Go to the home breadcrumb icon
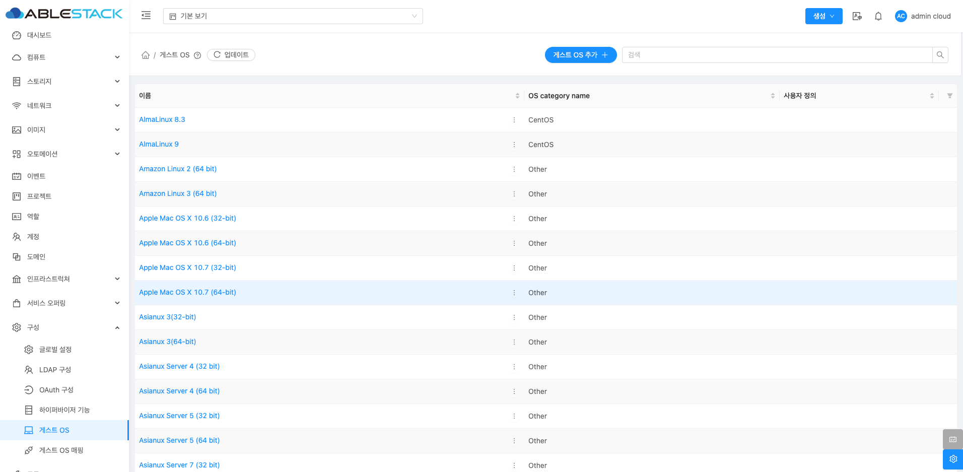Screen dimensions: 963x472 [x=146, y=55]
